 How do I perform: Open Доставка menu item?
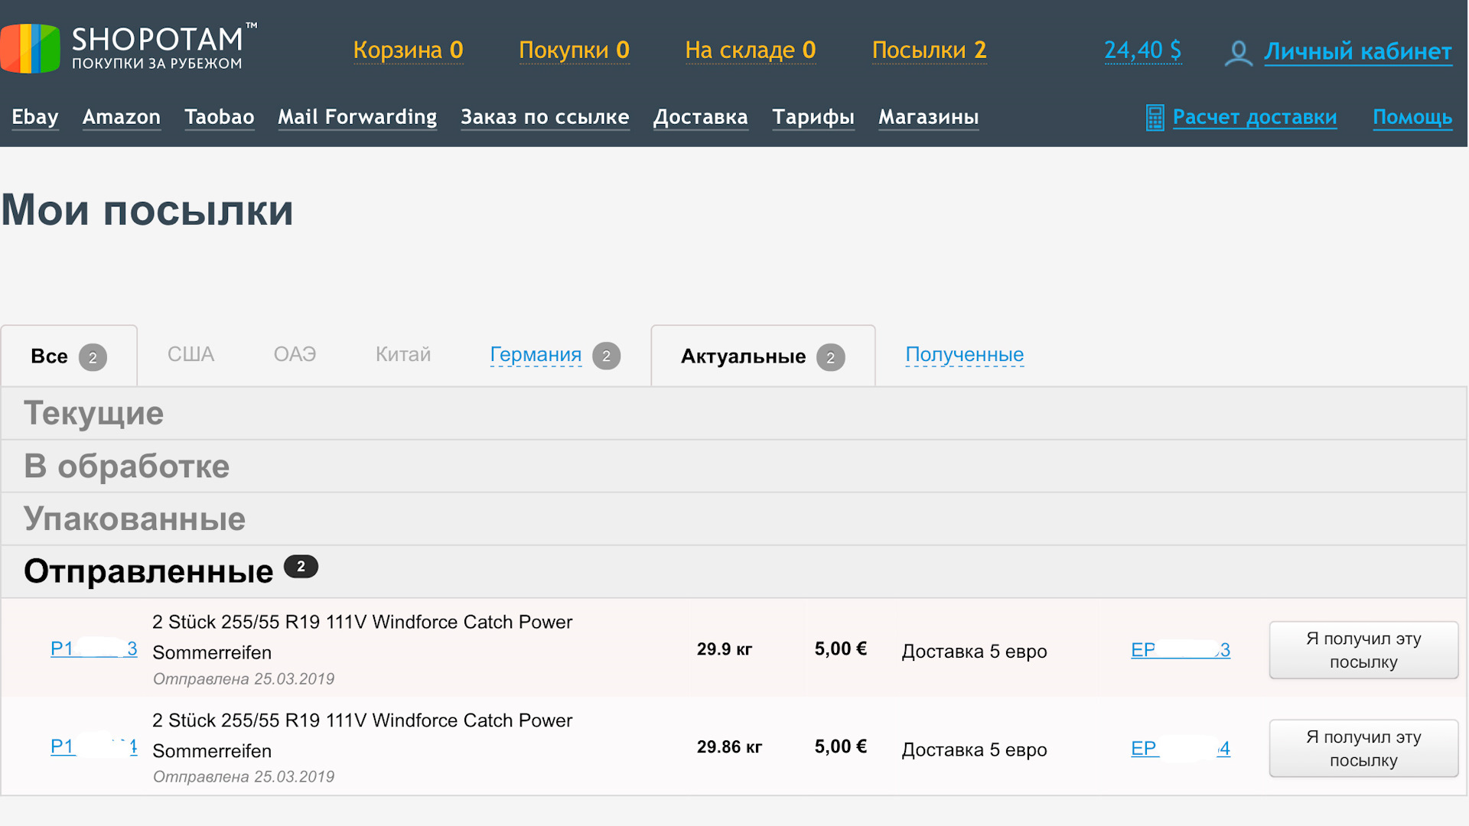(x=700, y=117)
